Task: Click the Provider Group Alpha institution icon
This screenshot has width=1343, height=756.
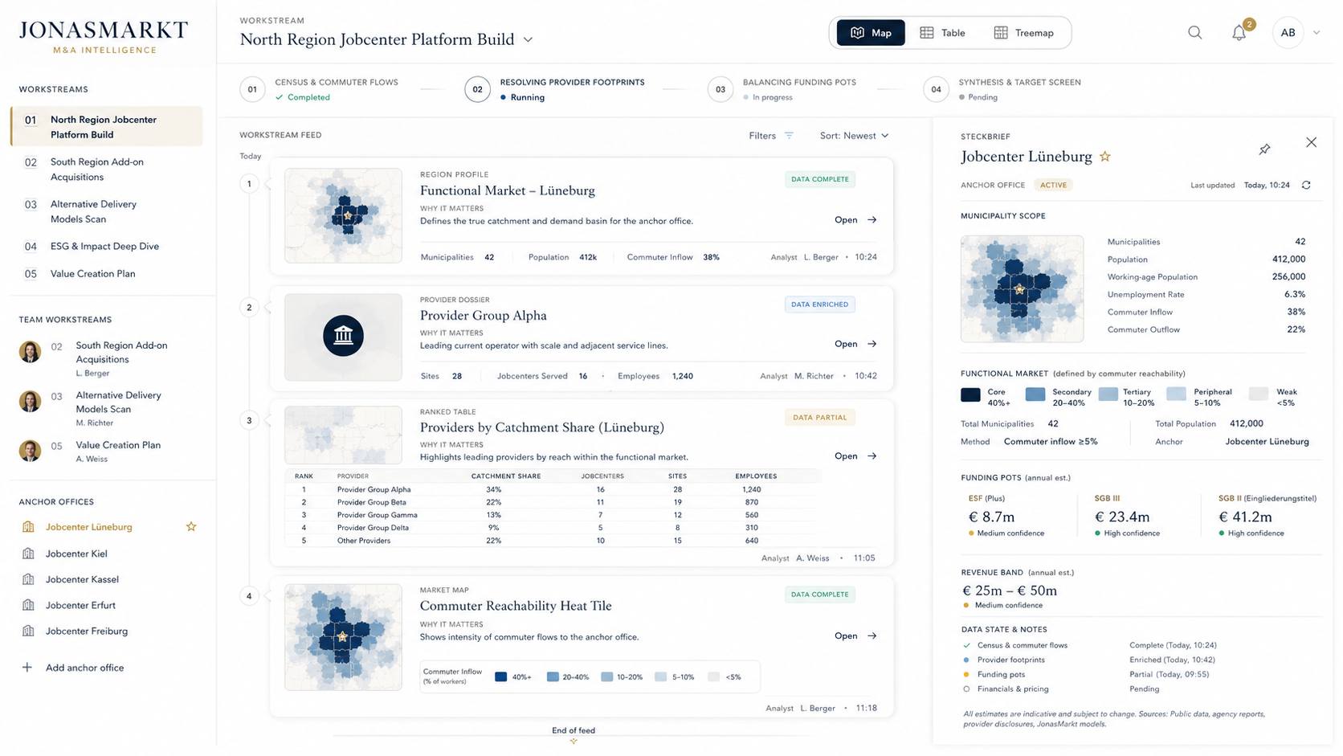Action: pyautogui.click(x=343, y=336)
